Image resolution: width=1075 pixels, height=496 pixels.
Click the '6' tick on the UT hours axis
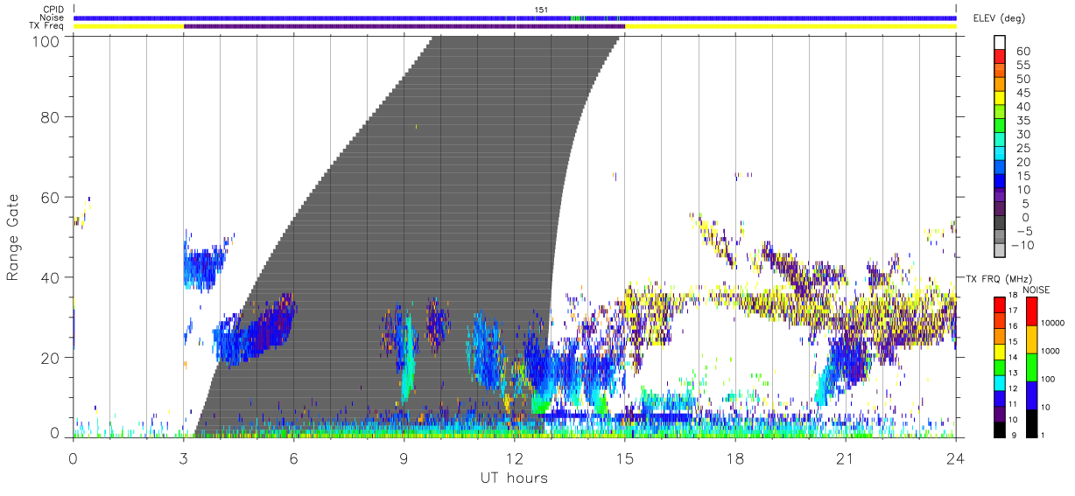point(294,458)
